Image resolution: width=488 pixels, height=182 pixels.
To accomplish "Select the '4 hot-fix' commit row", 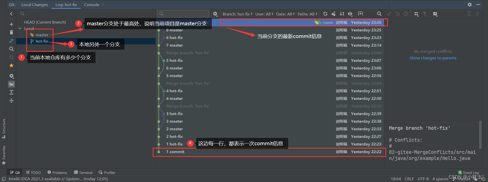I will click(x=270, y=91).
